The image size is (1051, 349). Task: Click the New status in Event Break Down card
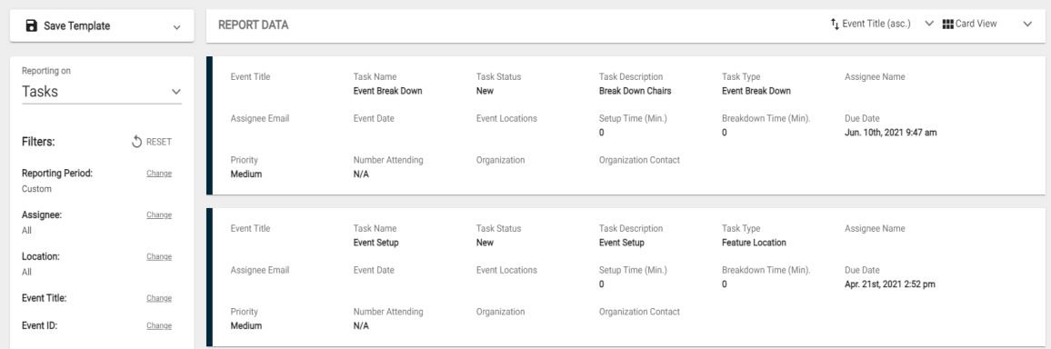(485, 91)
